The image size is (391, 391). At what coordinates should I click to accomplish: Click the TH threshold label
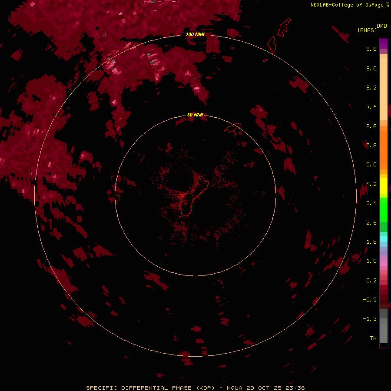(x=373, y=338)
